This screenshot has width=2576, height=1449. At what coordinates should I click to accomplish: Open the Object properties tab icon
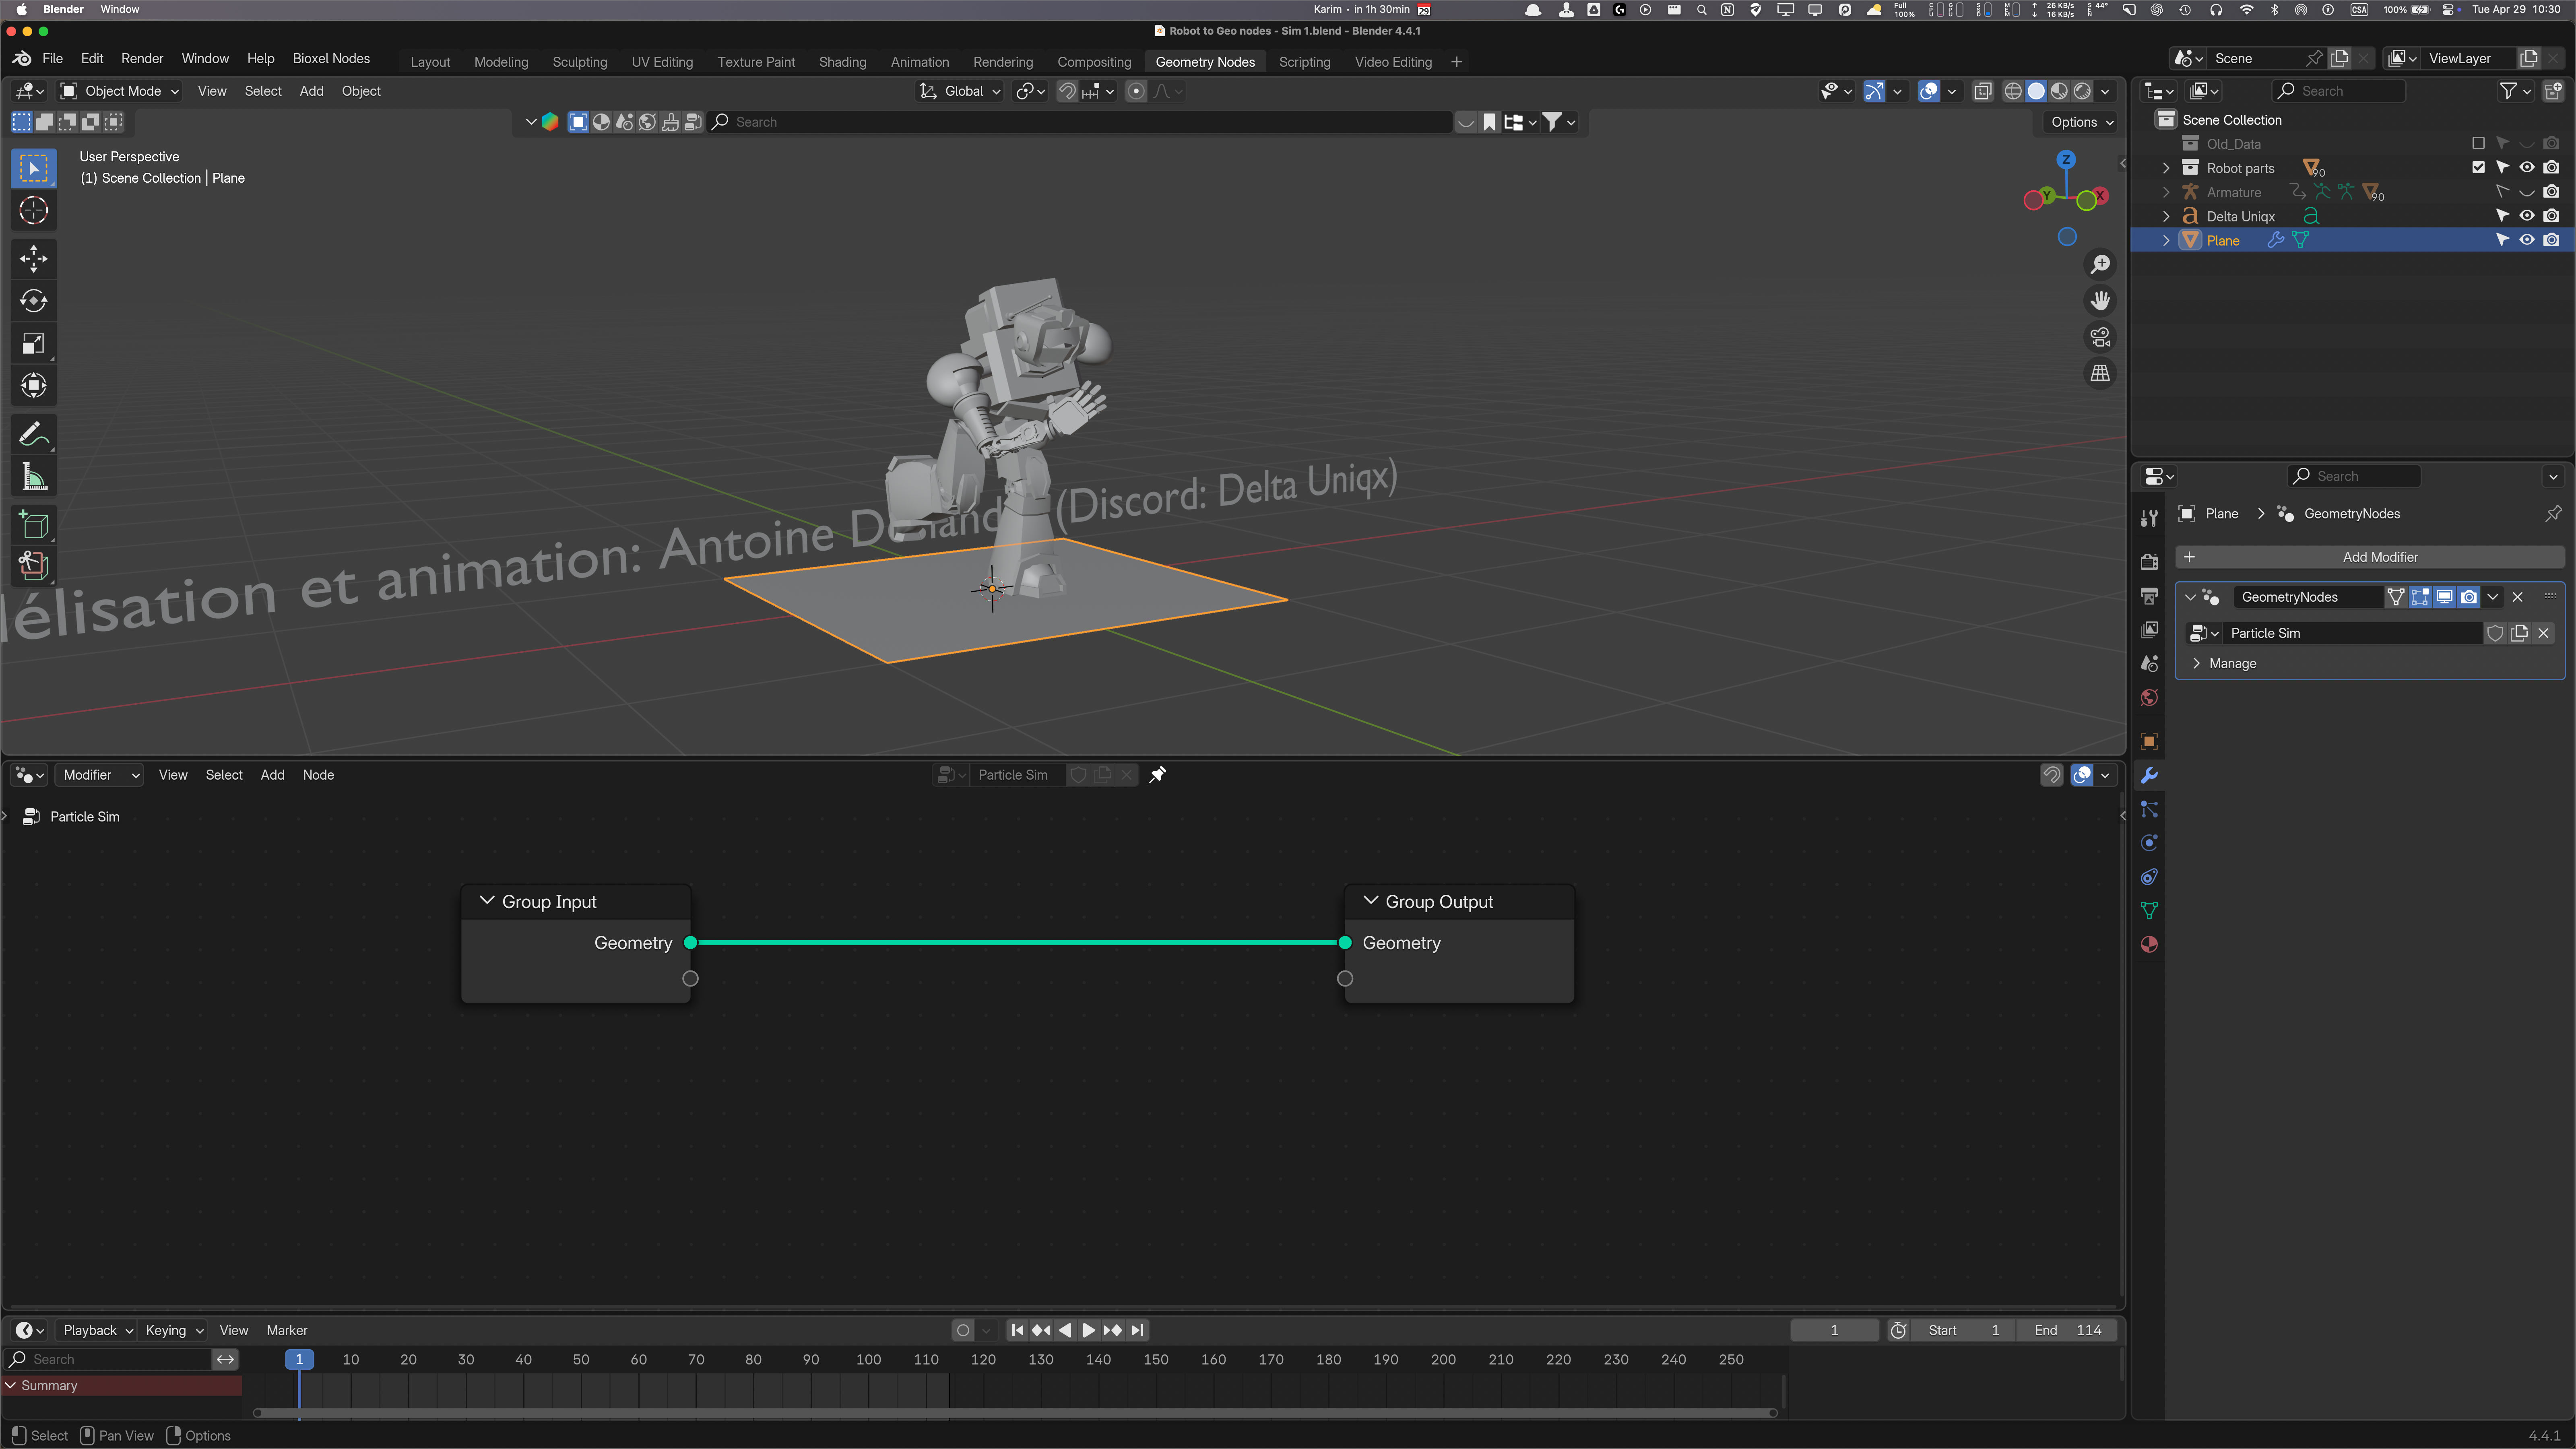click(2149, 741)
